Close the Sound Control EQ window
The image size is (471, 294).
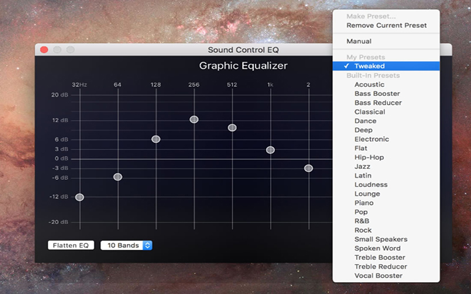(x=44, y=50)
